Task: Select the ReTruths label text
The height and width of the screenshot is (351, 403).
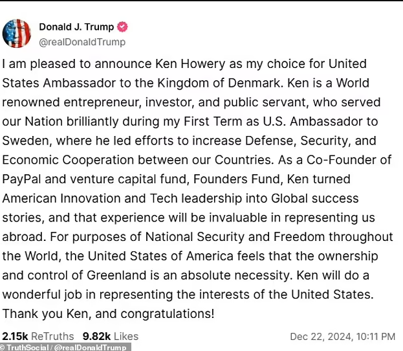Action: pyautogui.click(x=52, y=336)
